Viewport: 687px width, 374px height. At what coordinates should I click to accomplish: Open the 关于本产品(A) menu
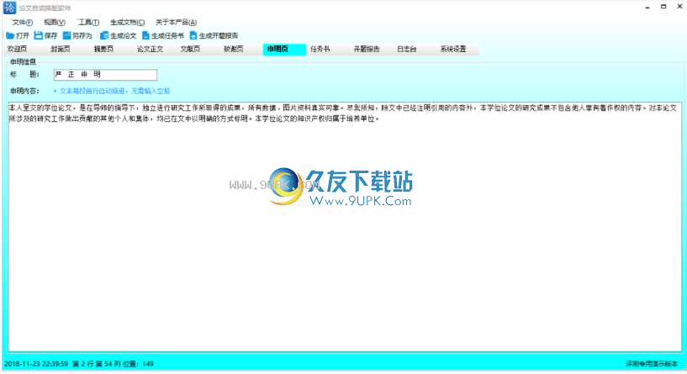click(176, 23)
